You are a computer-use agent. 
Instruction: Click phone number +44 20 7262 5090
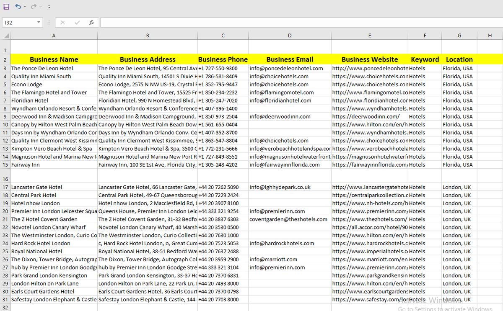(x=223, y=187)
